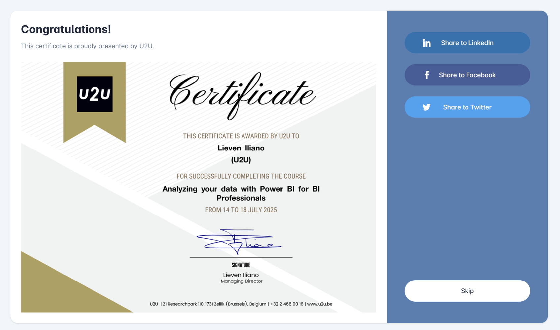The height and width of the screenshot is (330, 560).
Task: Click signer name Lieven Iliano under signature
Action: point(241,275)
